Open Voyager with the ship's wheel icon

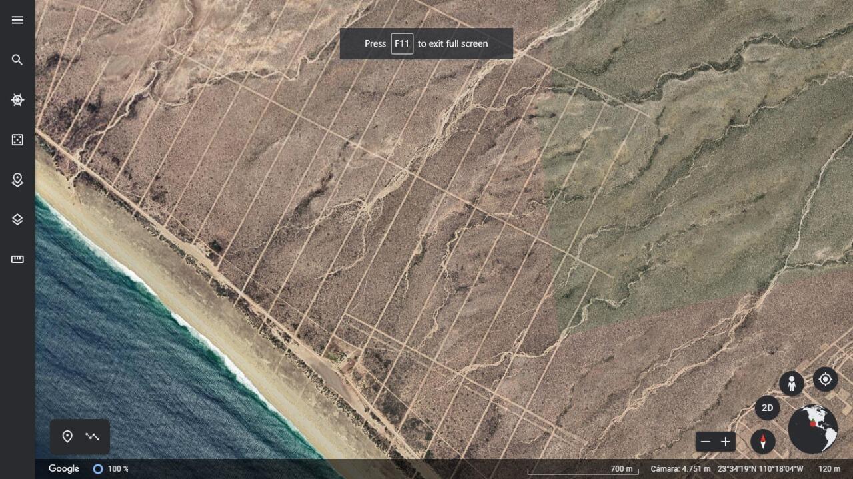17,100
